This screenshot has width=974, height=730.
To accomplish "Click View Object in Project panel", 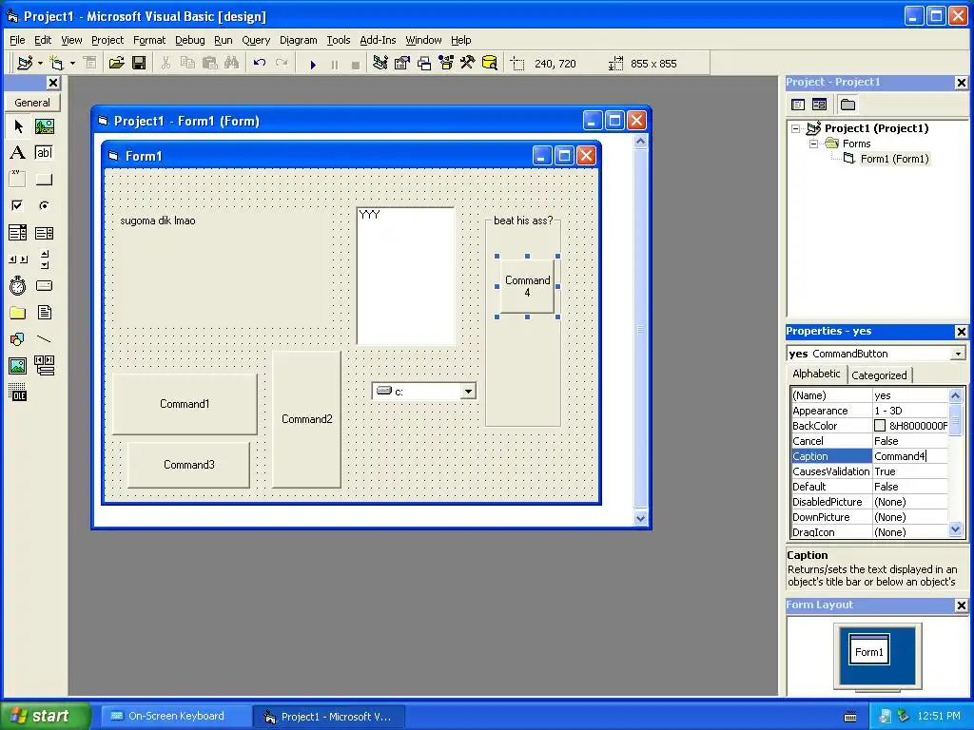I will click(819, 105).
